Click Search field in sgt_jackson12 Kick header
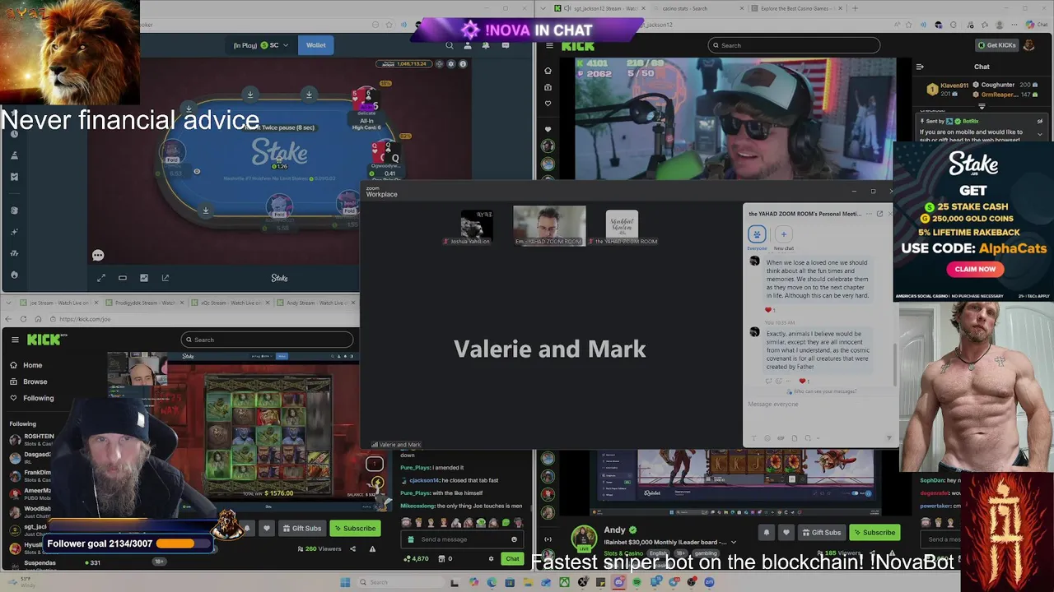 tap(794, 45)
